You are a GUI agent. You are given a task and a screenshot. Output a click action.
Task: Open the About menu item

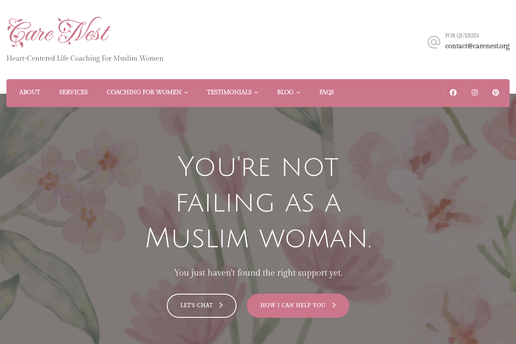point(30,92)
